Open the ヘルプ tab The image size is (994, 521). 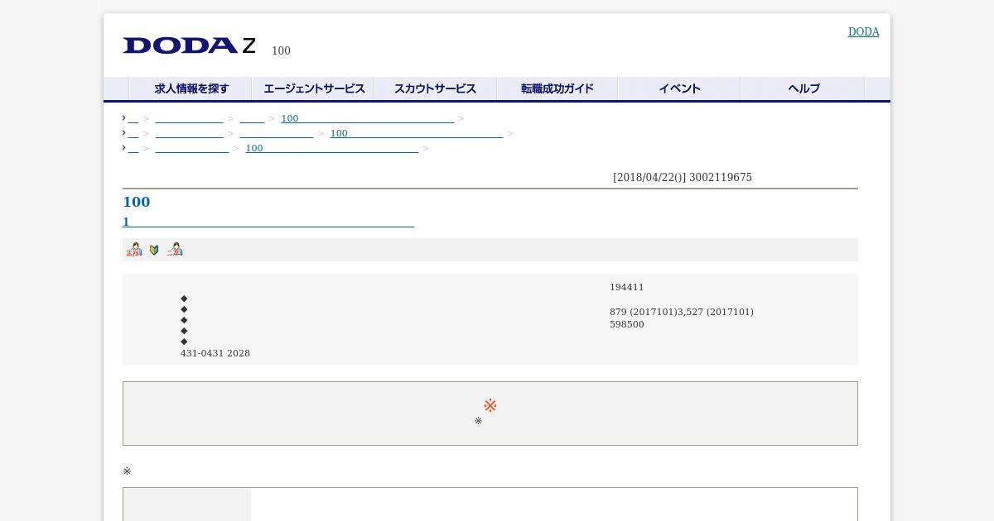pos(803,88)
